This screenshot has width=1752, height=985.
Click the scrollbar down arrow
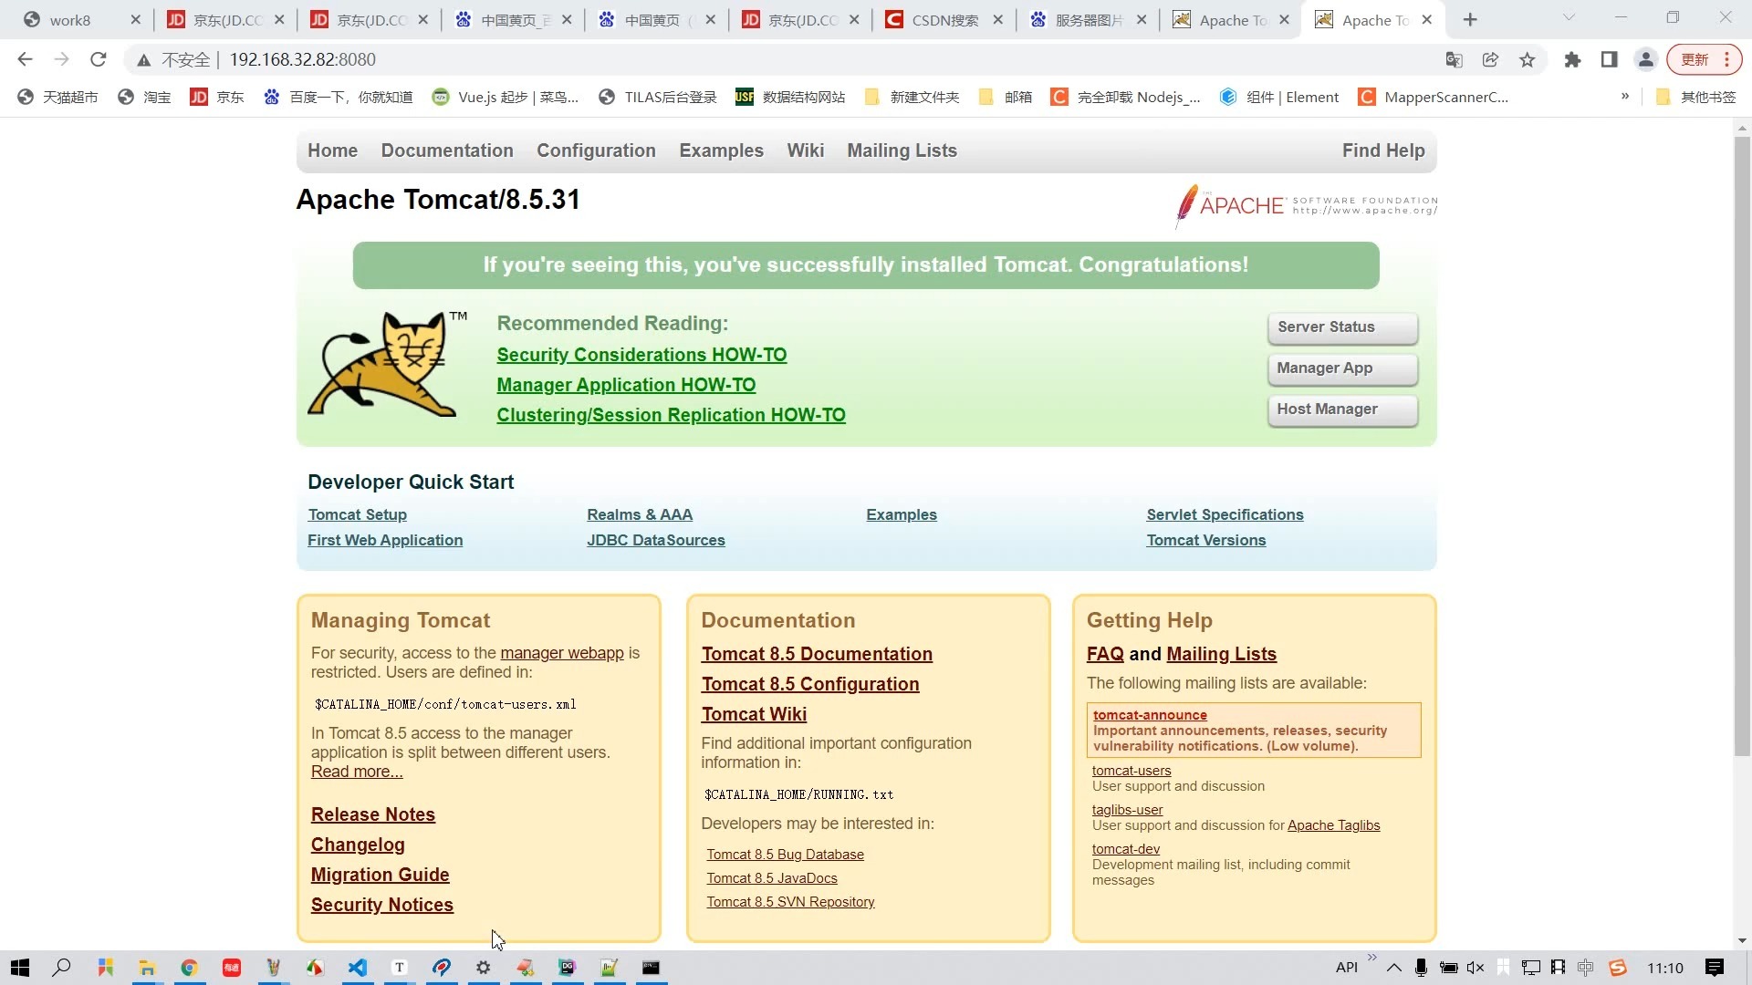point(1742,940)
